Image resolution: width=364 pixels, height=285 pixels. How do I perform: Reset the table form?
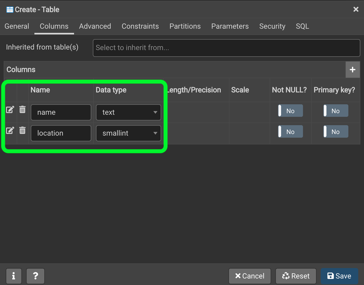(x=296, y=276)
